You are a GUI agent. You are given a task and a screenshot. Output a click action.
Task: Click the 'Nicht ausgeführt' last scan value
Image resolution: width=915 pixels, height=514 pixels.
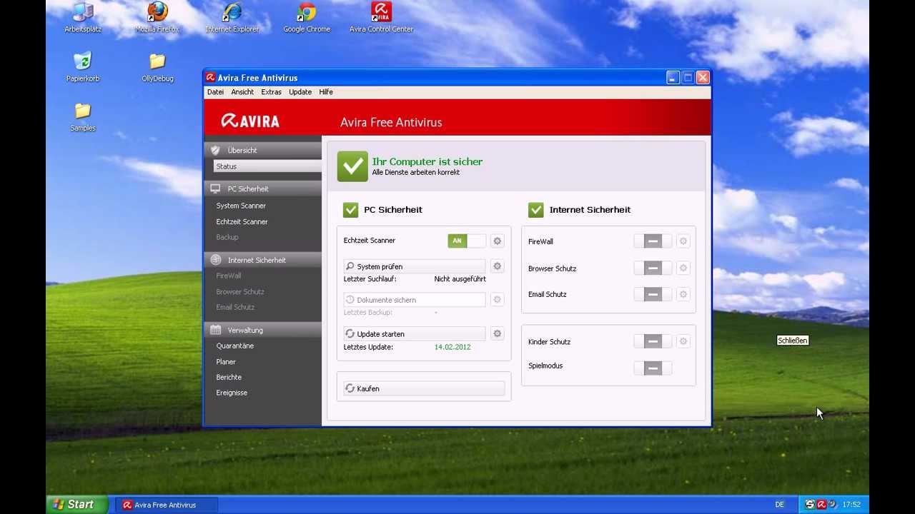(460, 279)
